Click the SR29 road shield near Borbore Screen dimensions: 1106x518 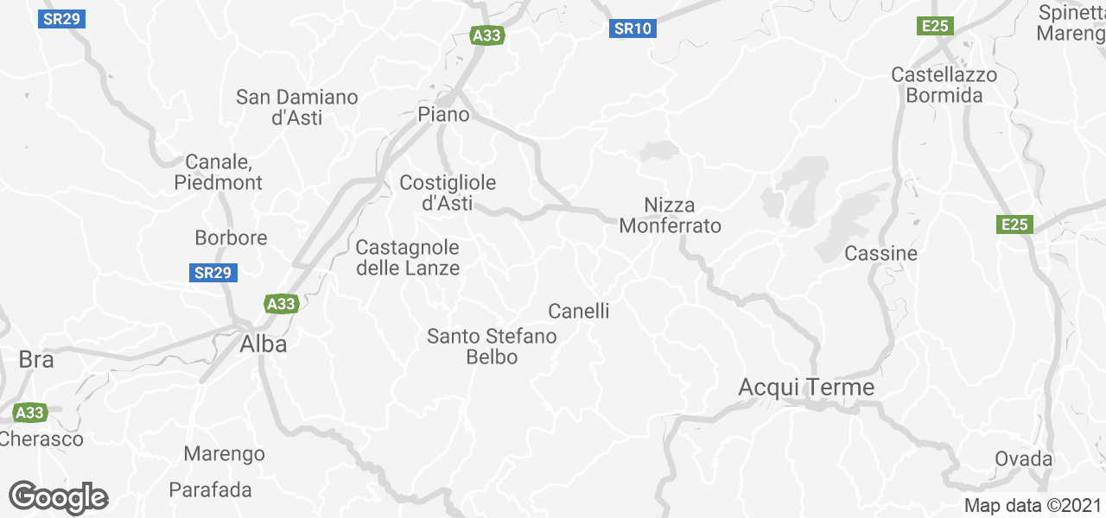click(x=213, y=273)
